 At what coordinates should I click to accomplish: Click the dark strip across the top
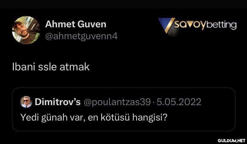(x=124, y=4)
